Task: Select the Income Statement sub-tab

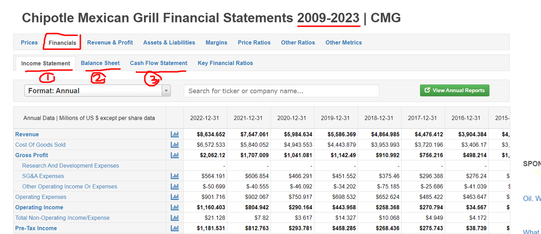Action: [46, 63]
